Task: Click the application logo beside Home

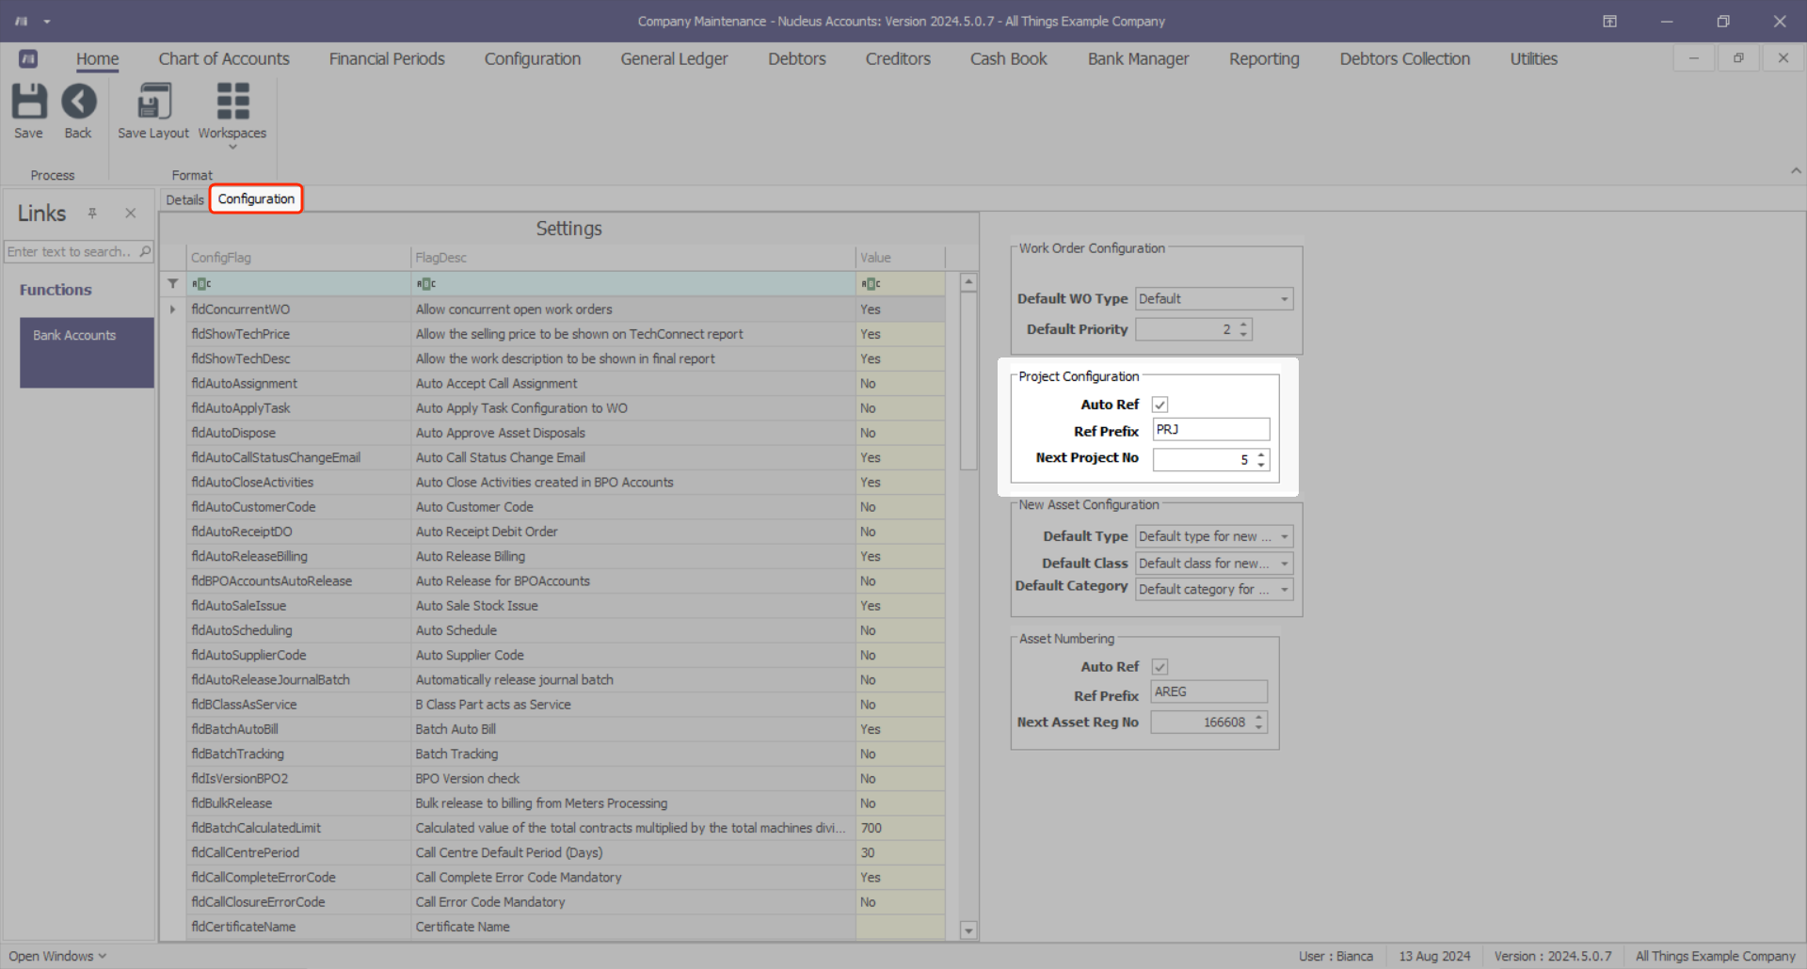Action: point(28,58)
